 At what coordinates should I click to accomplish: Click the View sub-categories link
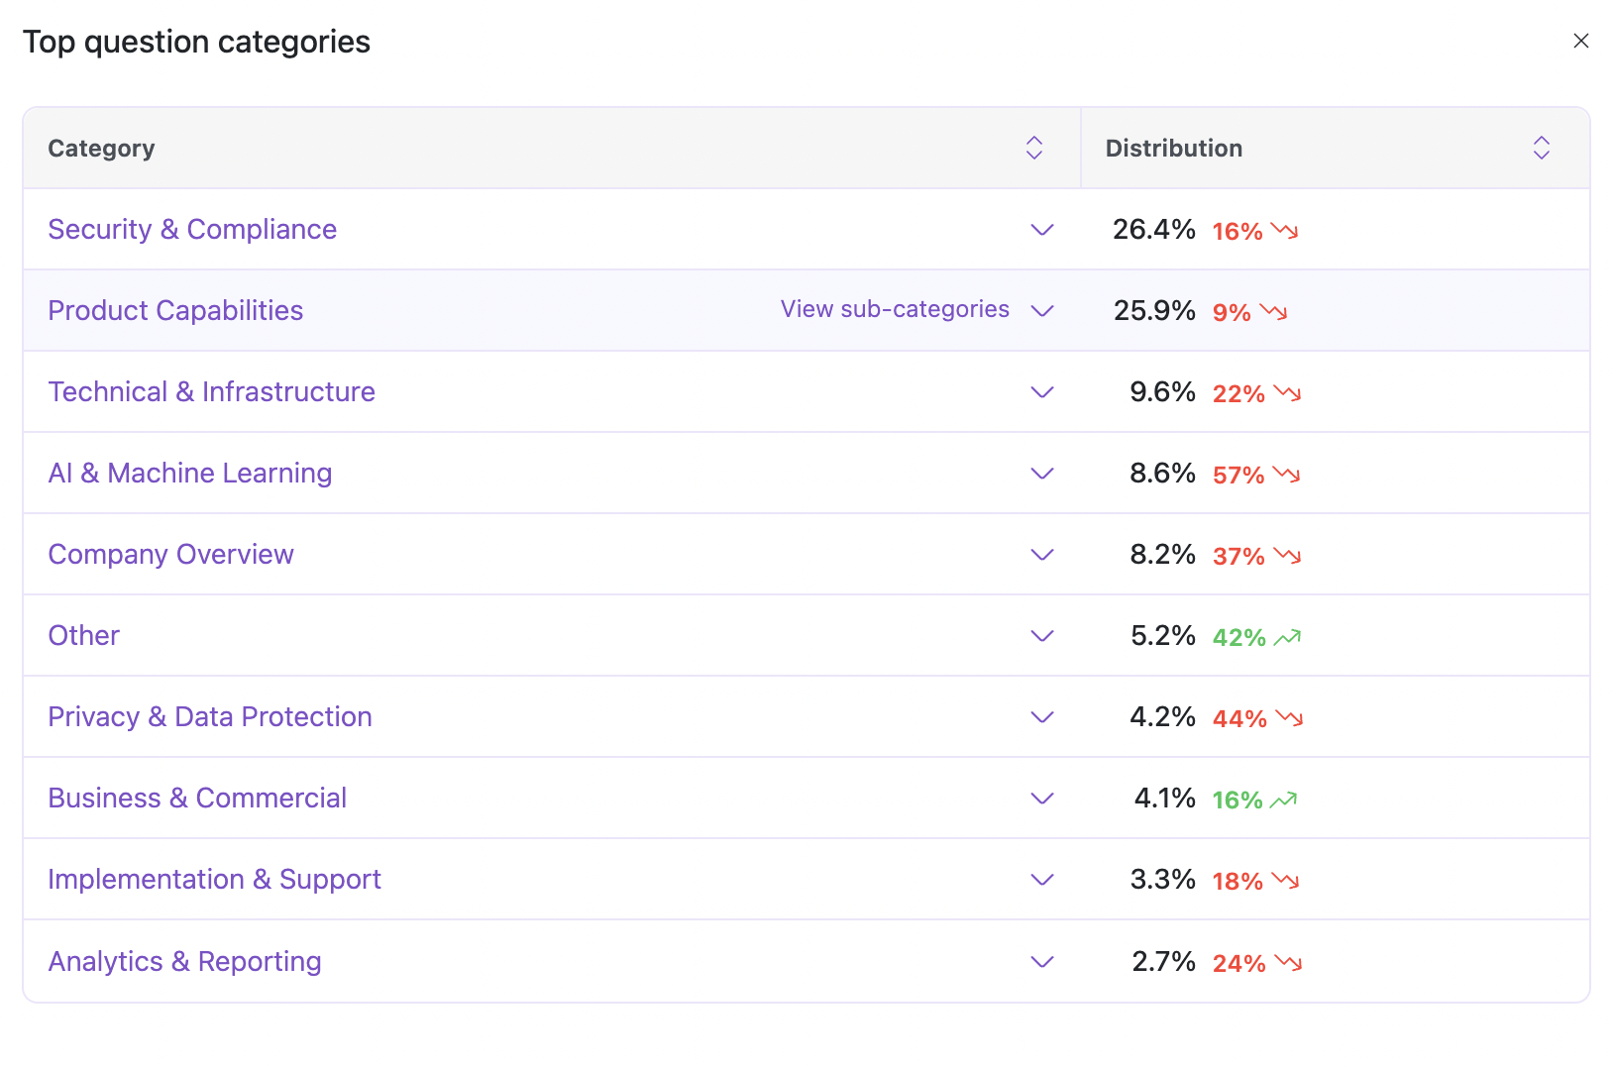(894, 309)
